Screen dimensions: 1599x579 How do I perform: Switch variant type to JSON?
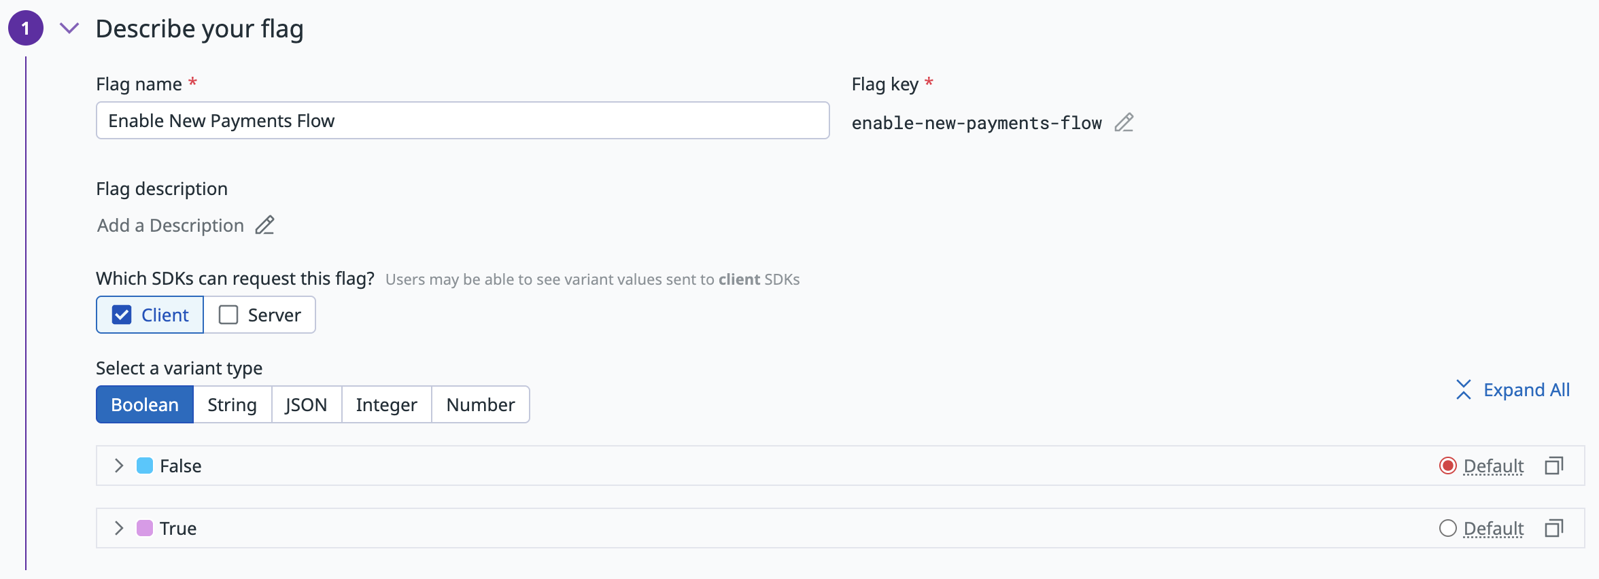(x=306, y=404)
